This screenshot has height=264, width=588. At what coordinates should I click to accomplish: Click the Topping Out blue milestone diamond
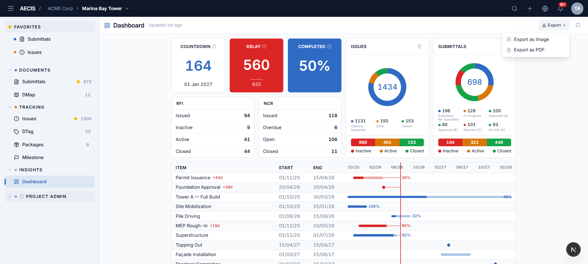[449, 245]
